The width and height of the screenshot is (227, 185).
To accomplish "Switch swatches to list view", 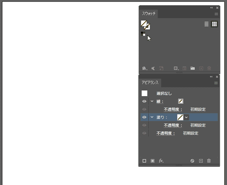I will pos(207,24).
